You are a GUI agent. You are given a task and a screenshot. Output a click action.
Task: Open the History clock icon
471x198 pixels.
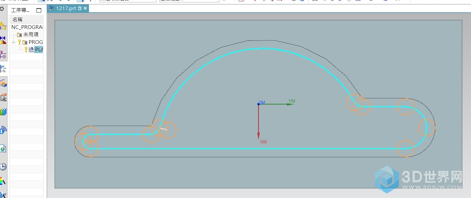[3, 166]
